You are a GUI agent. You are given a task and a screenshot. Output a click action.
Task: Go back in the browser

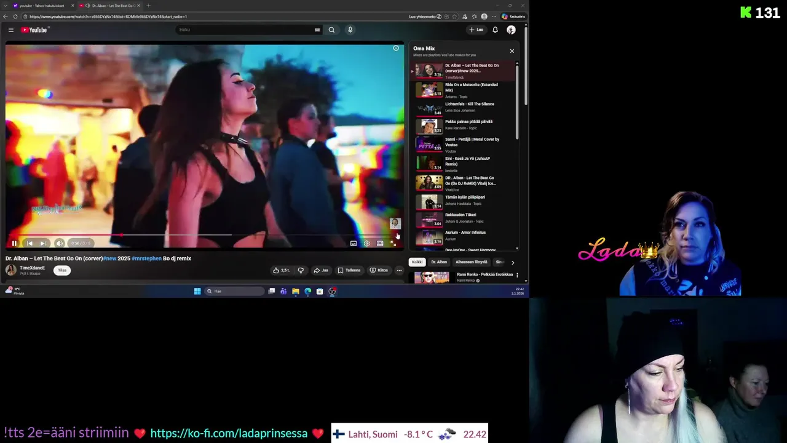pos(6,17)
